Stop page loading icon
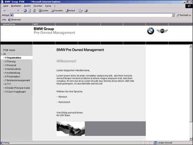Screen dimensions: 193x145 25,11
